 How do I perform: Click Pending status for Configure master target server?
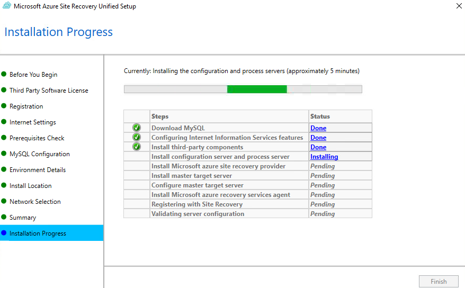pos(323,185)
